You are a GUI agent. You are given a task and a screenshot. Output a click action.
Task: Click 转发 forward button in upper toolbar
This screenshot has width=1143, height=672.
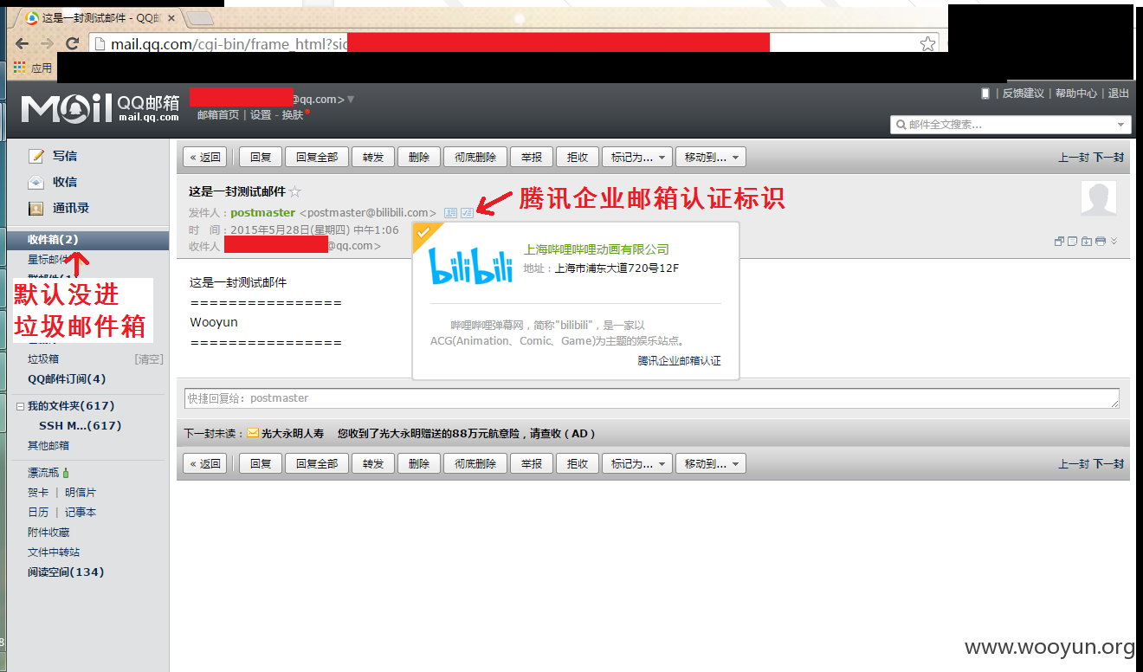[373, 157]
